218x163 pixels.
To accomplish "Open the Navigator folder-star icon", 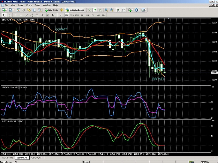I will [29, 10].
